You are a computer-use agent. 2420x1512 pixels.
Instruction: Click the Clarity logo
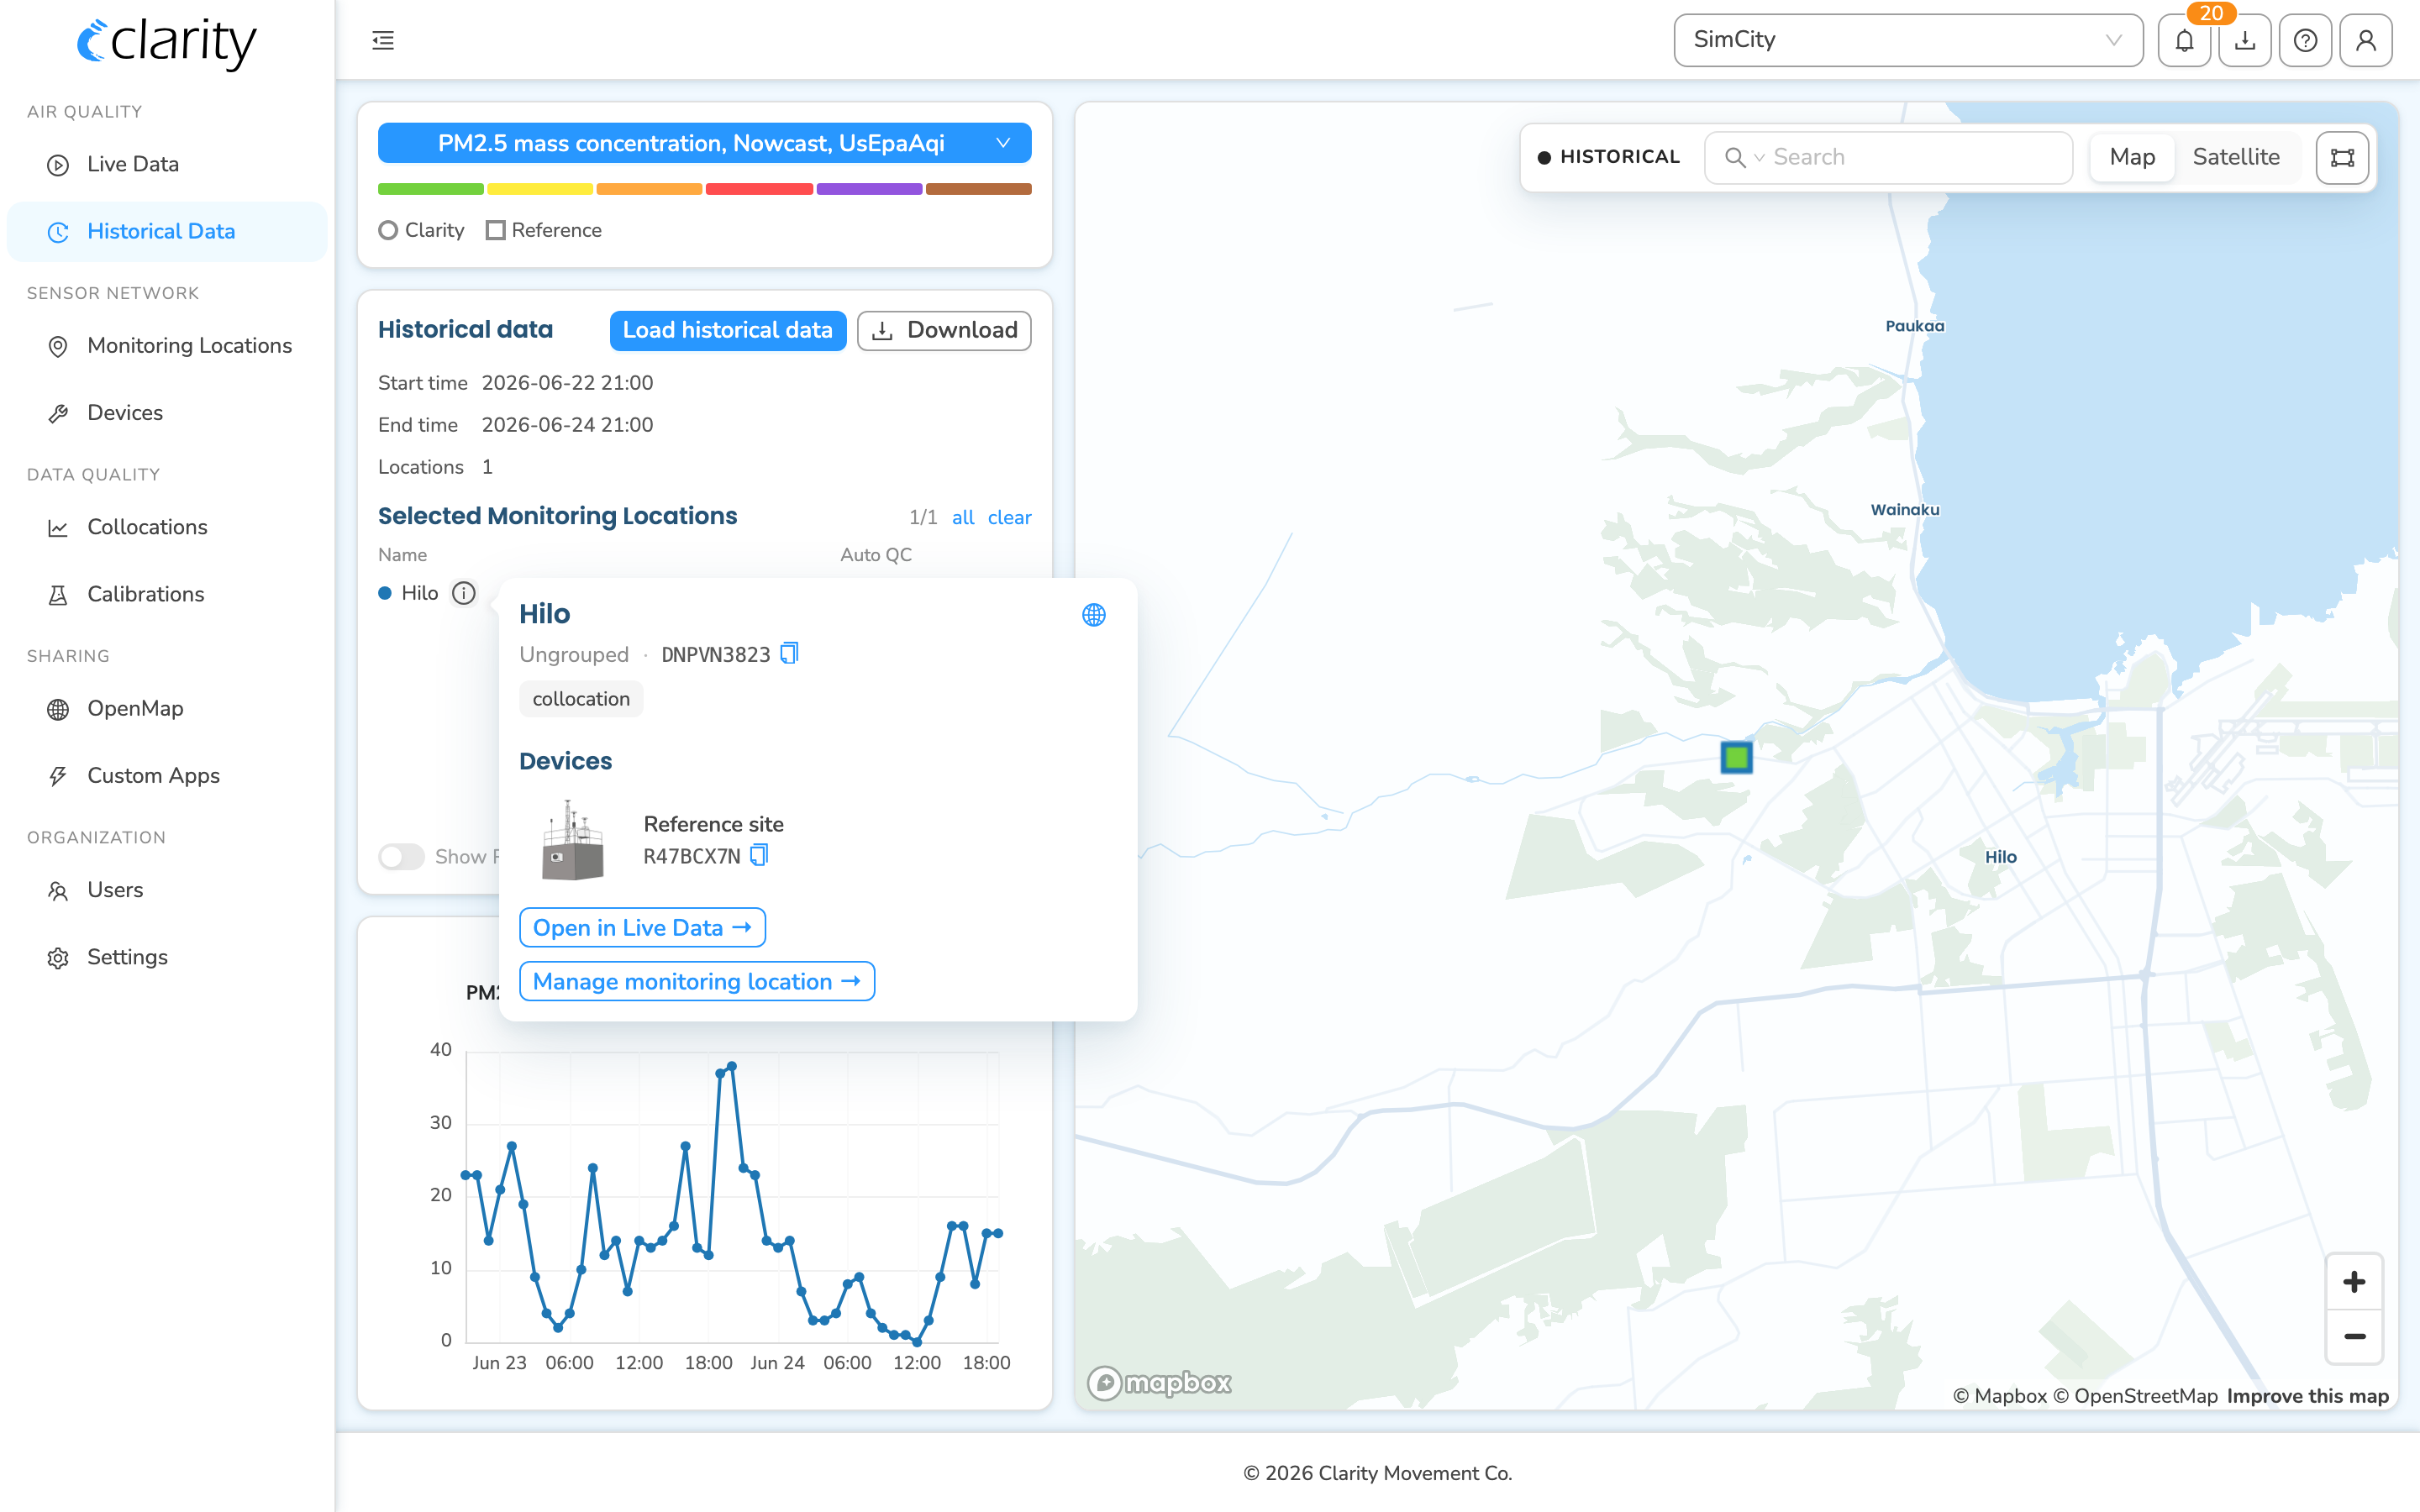[167, 42]
